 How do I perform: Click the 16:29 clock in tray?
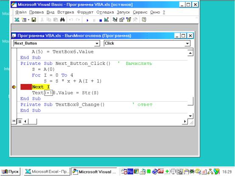227,172
